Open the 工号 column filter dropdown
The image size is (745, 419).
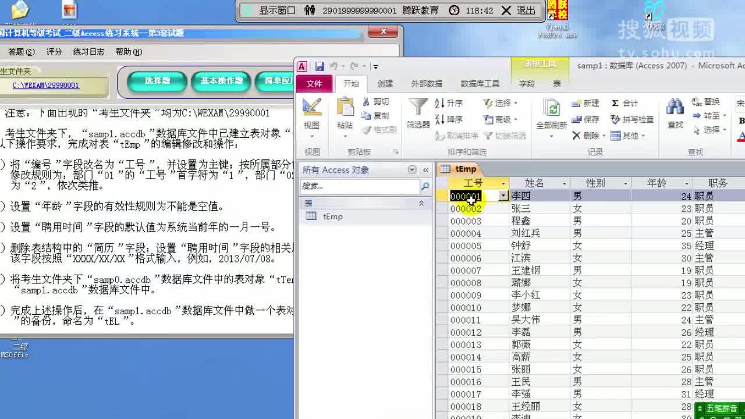click(x=504, y=183)
